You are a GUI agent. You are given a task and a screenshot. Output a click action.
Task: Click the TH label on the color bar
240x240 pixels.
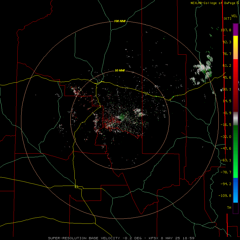click(x=229, y=208)
